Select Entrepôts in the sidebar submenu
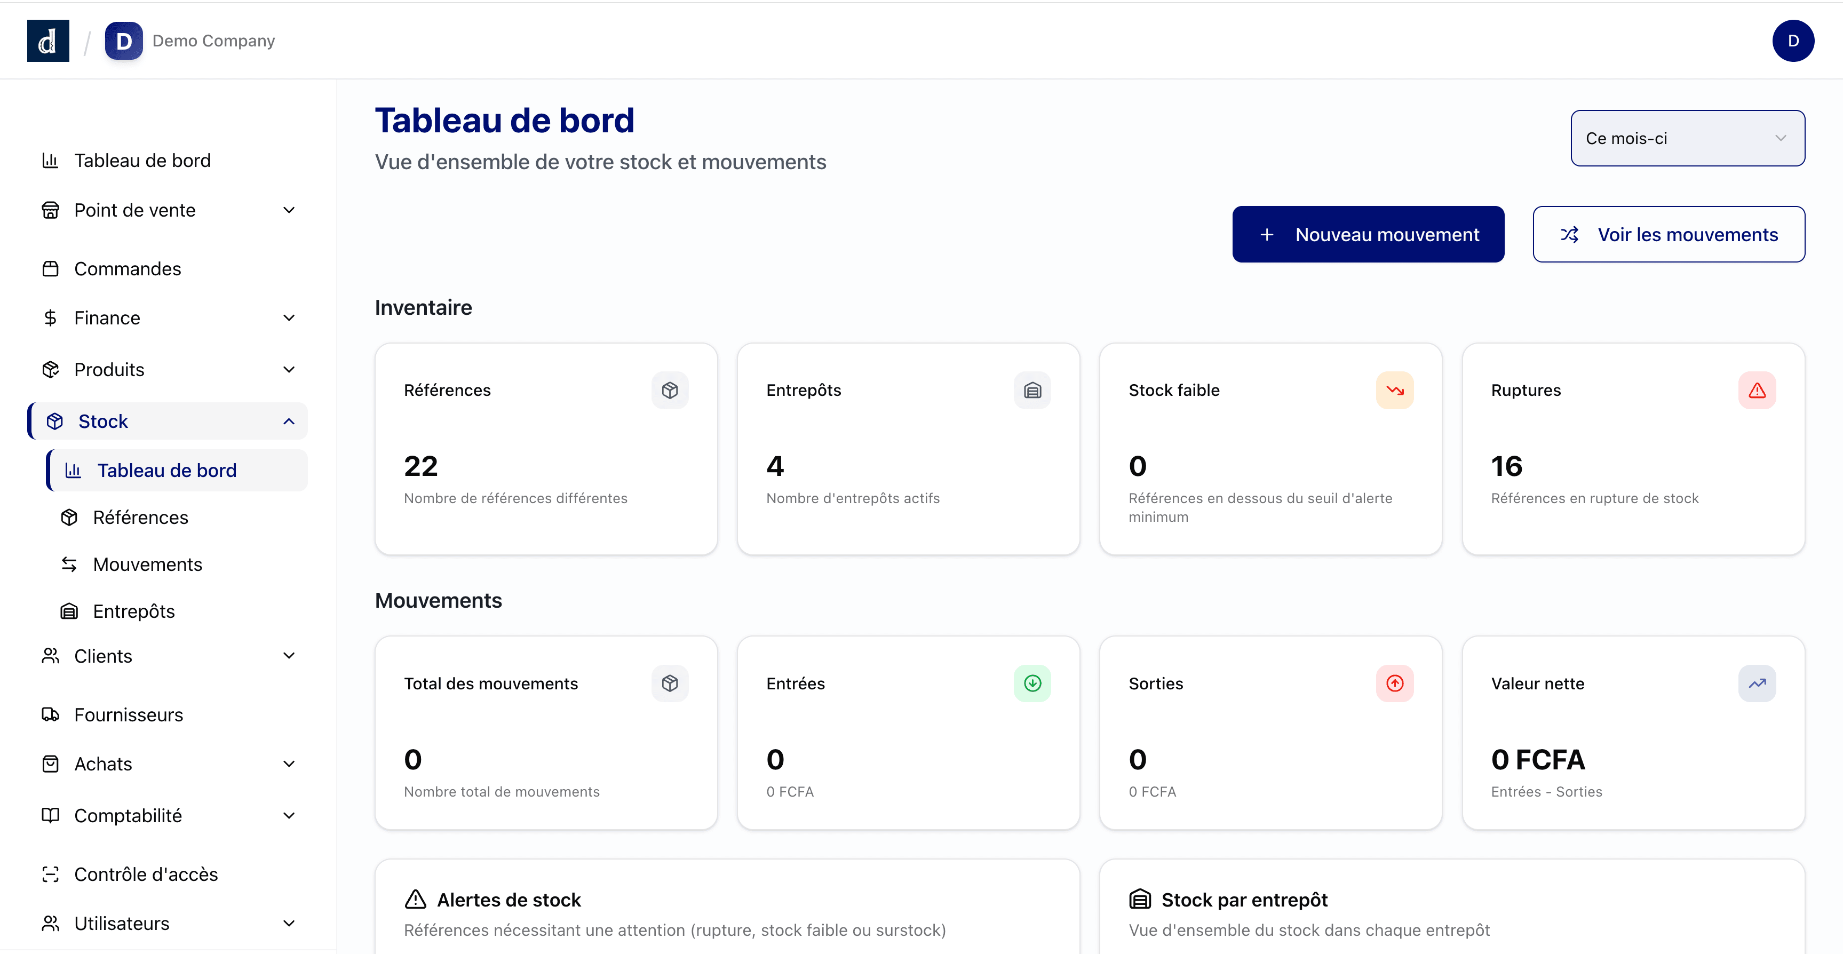This screenshot has height=954, width=1843. (134, 611)
